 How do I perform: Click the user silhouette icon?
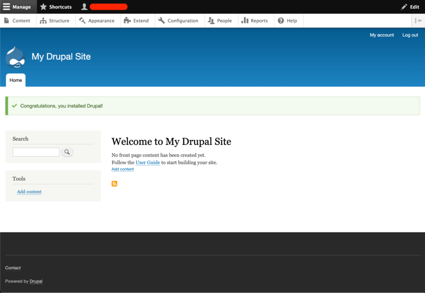click(84, 7)
